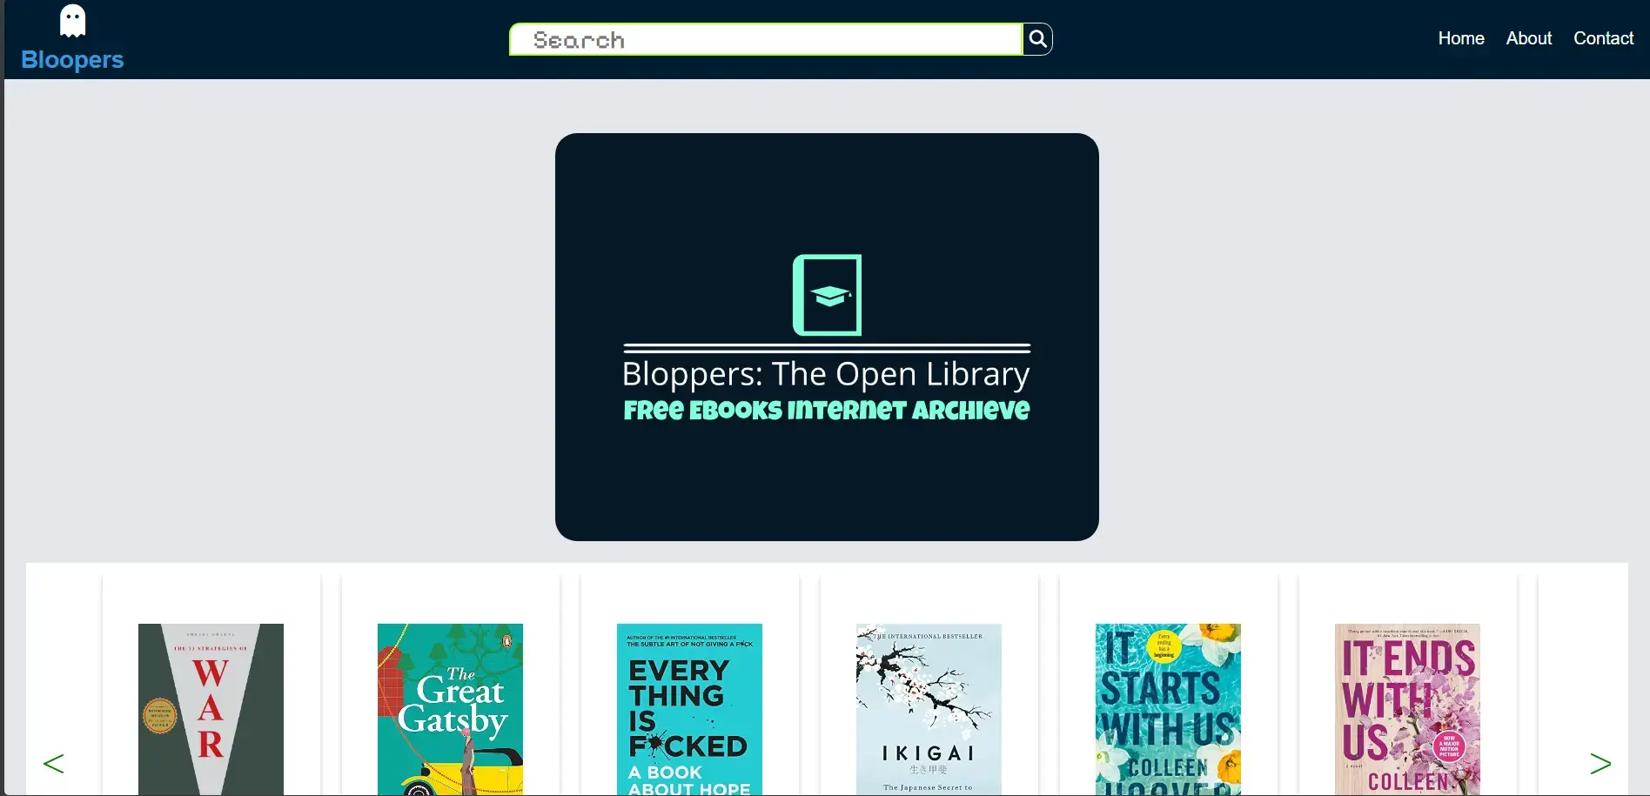Click the Bloopers brand name text

pos(71,59)
